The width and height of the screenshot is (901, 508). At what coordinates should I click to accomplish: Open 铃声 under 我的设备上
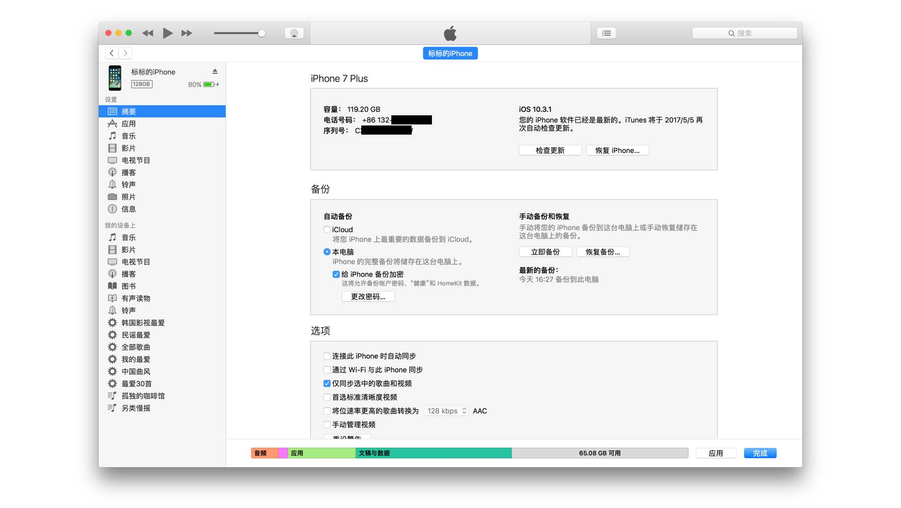[x=162, y=310]
